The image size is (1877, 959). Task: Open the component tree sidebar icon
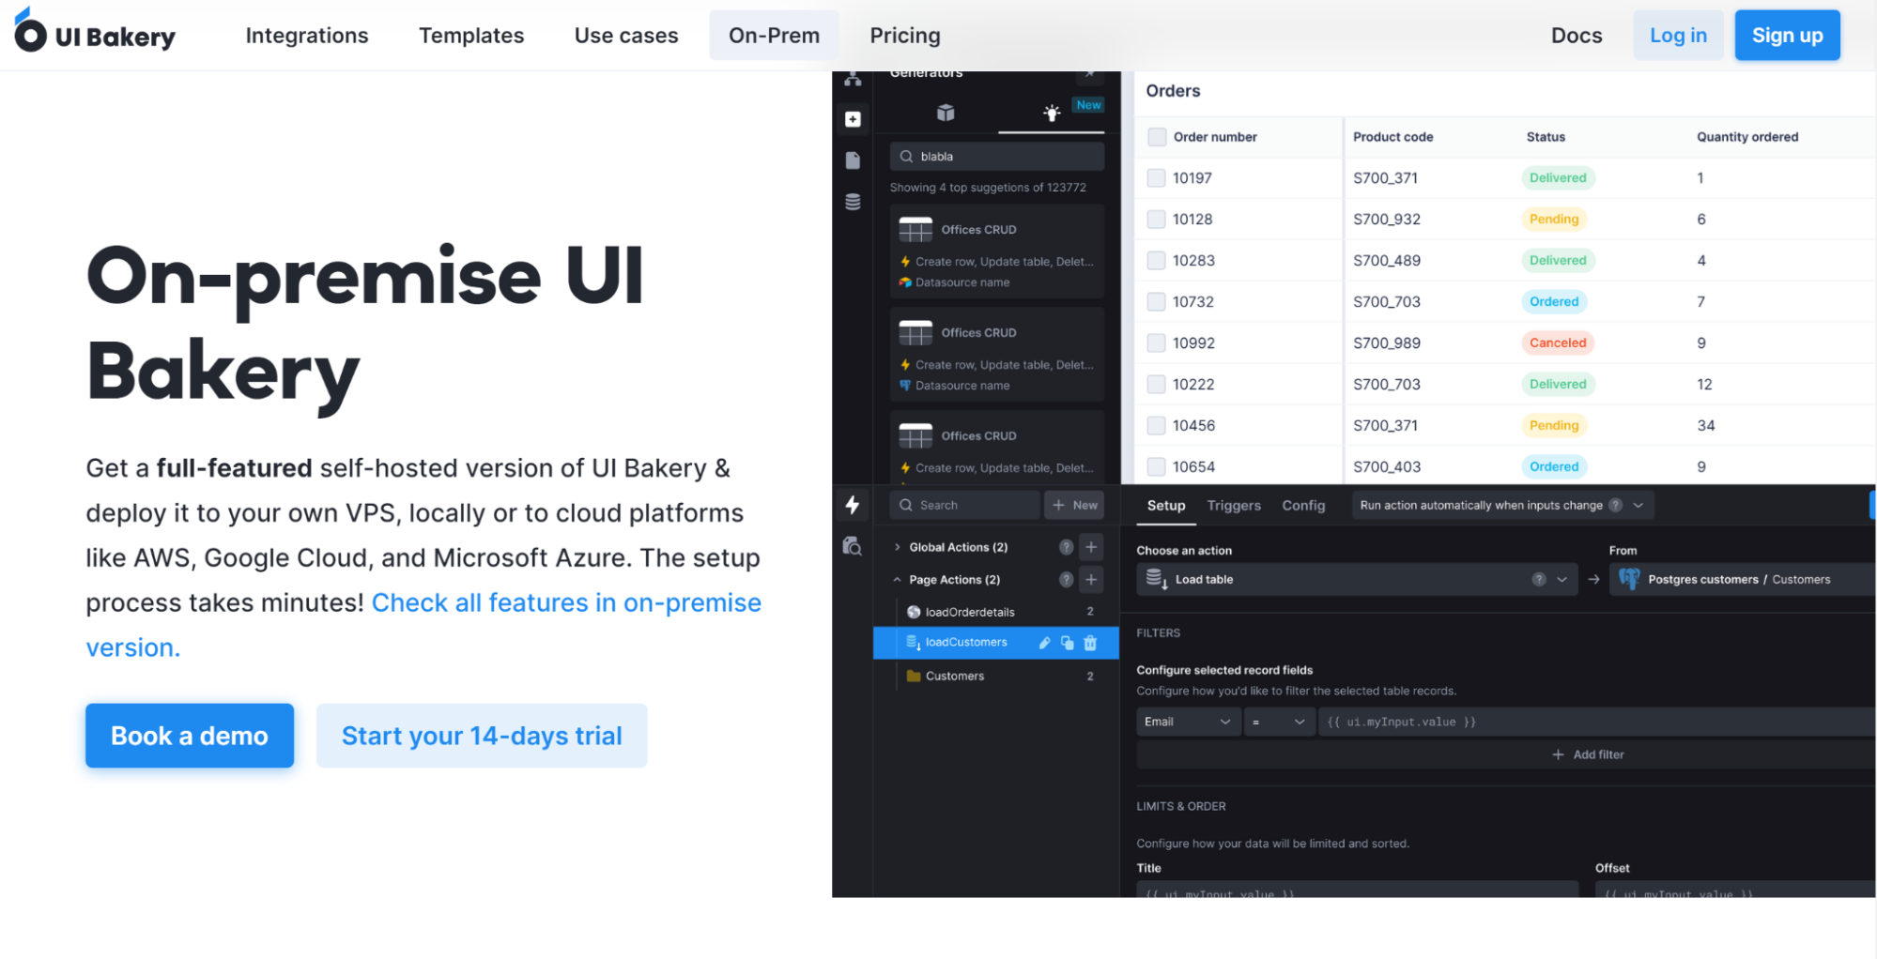coord(853,79)
